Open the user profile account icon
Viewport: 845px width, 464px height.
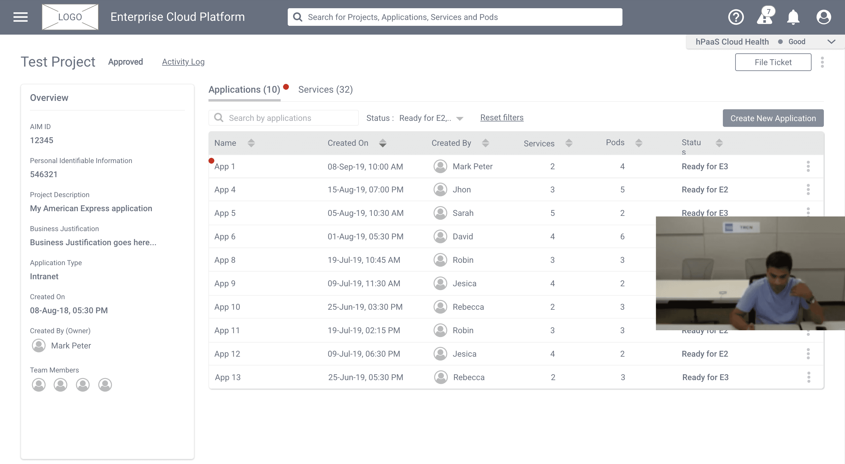[x=823, y=17]
